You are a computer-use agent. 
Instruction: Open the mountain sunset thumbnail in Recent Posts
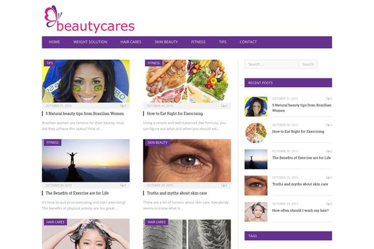[256, 159]
